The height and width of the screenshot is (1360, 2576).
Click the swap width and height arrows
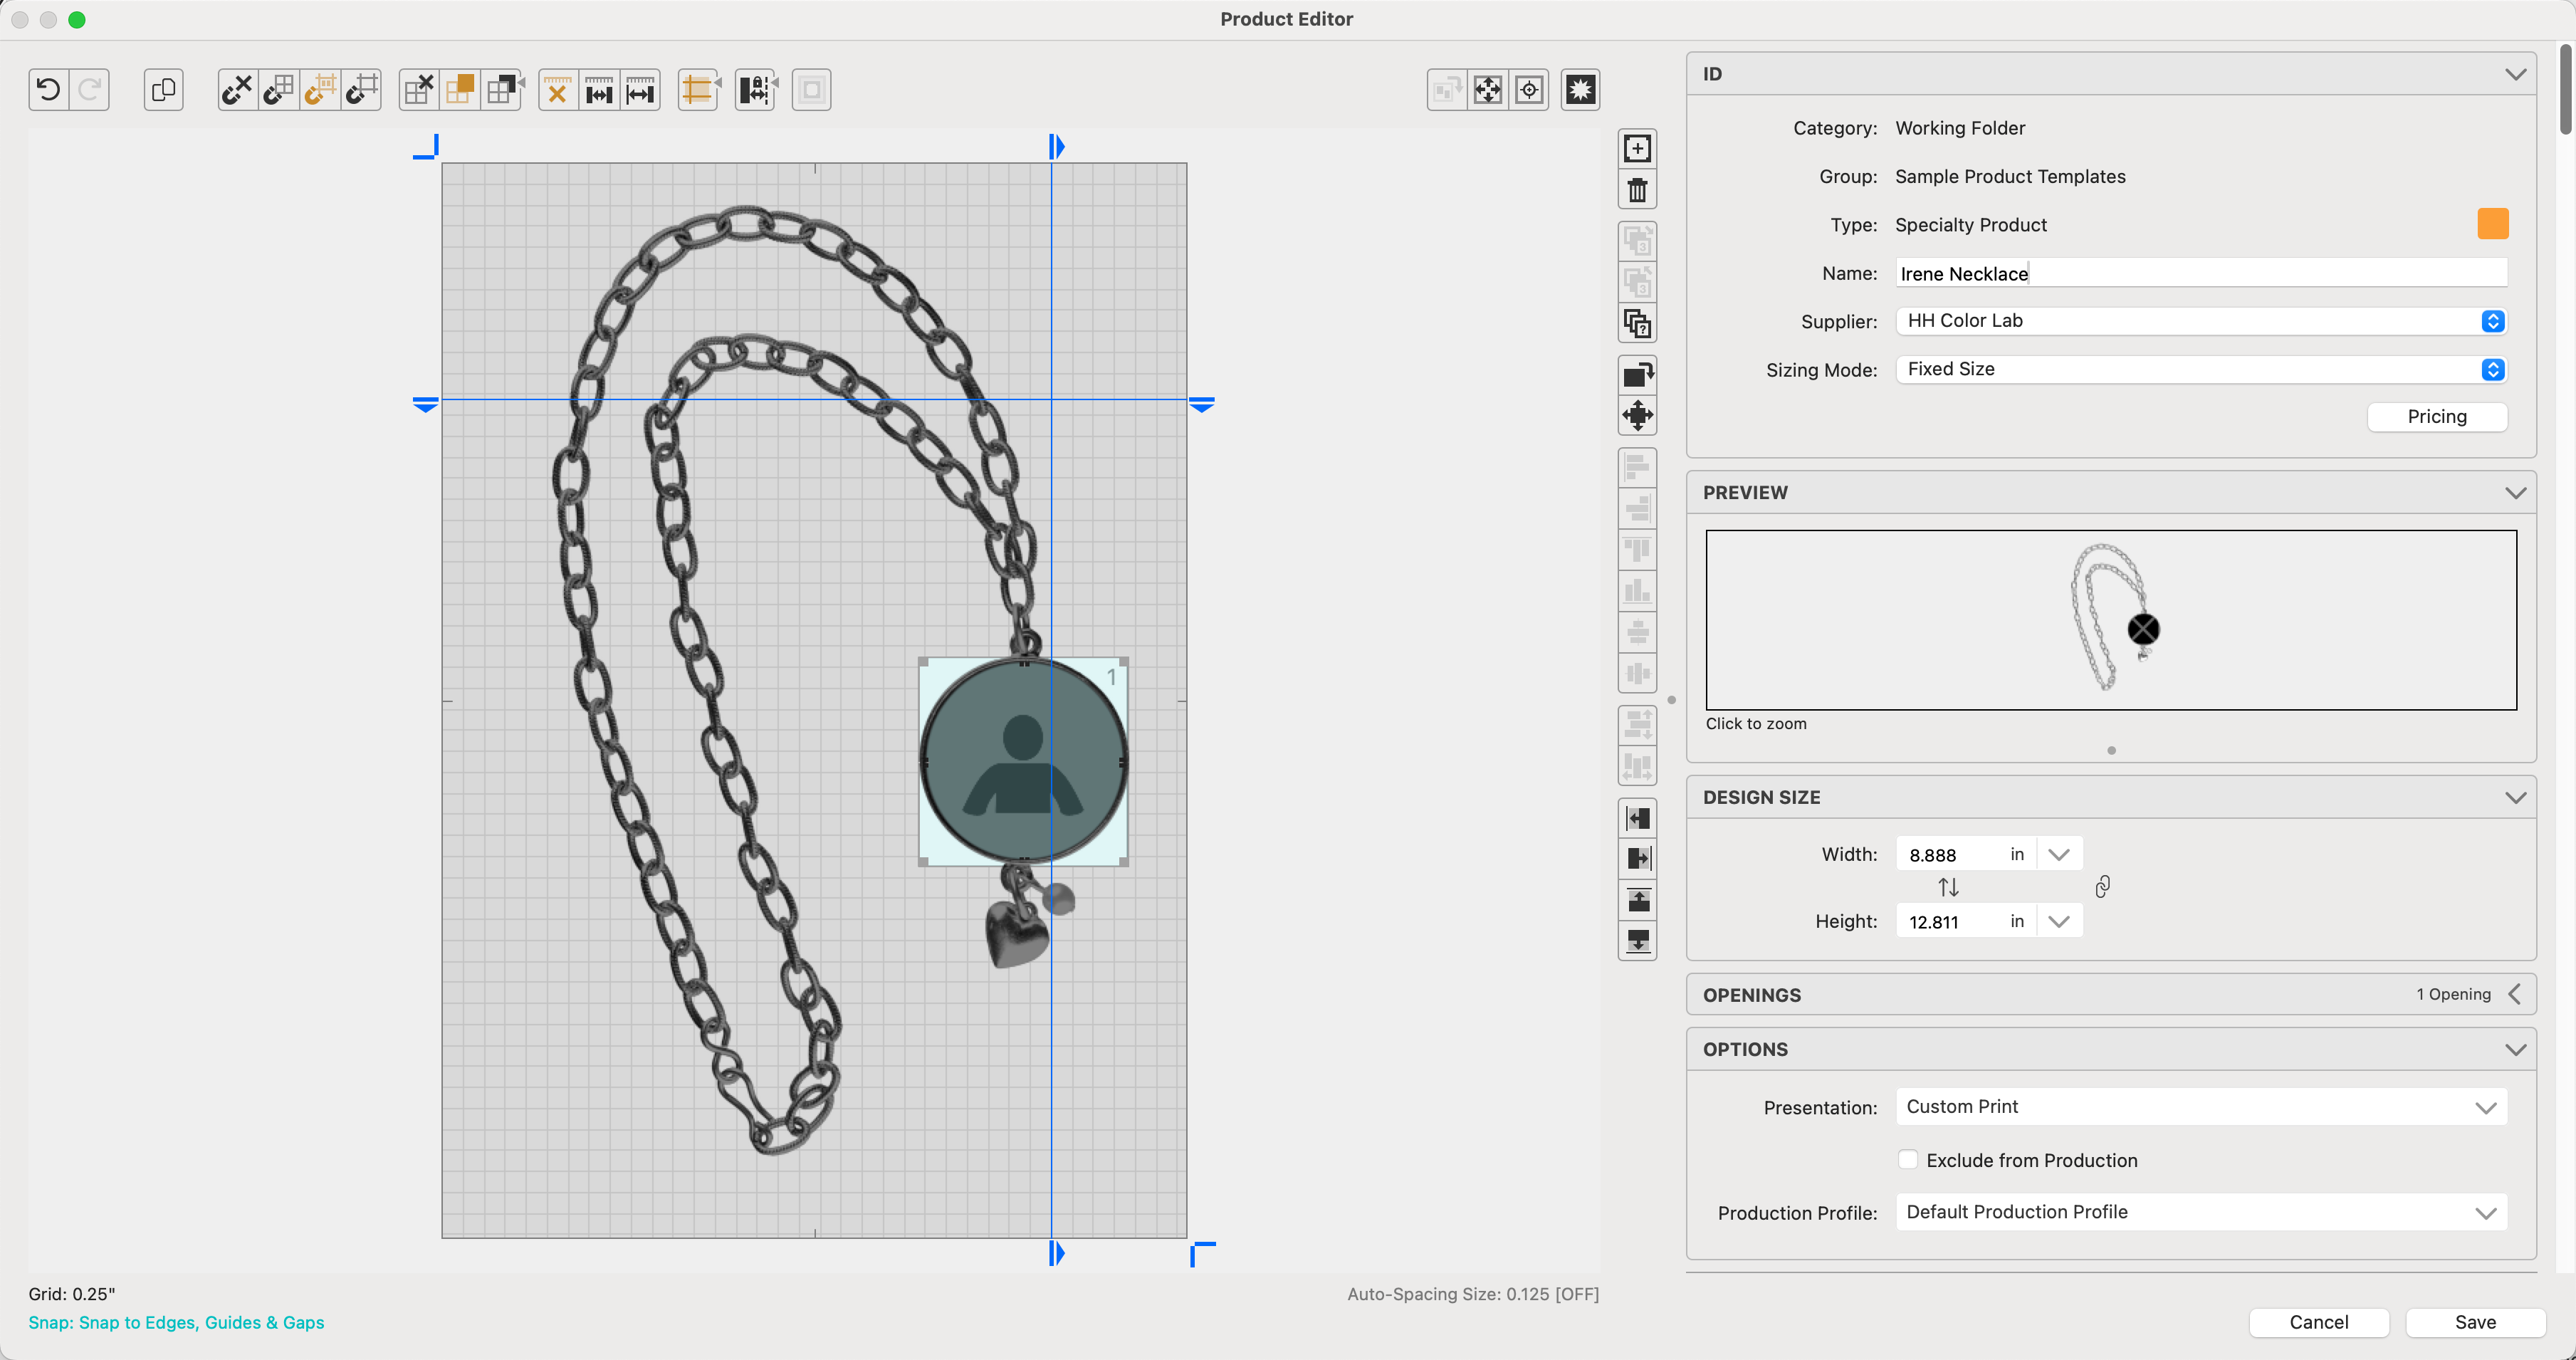[1947, 887]
